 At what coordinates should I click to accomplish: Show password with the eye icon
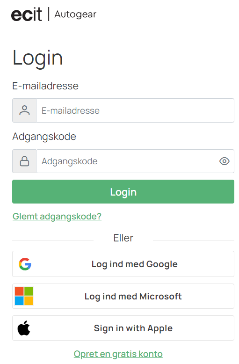225,161
